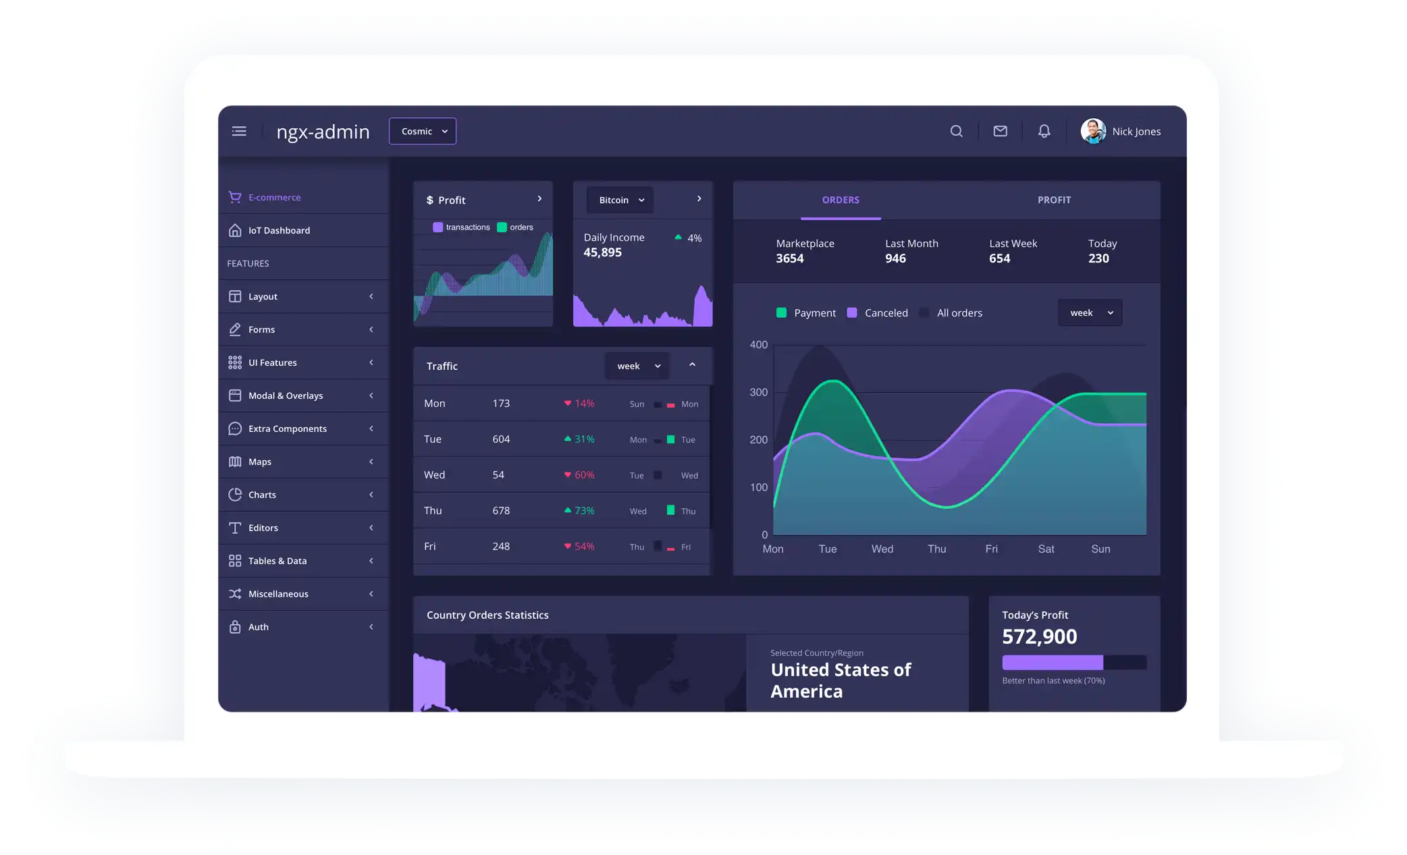The width and height of the screenshot is (1407, 855).
Task: Click the Tables & Data icon
Action: [x=234, y=559]
